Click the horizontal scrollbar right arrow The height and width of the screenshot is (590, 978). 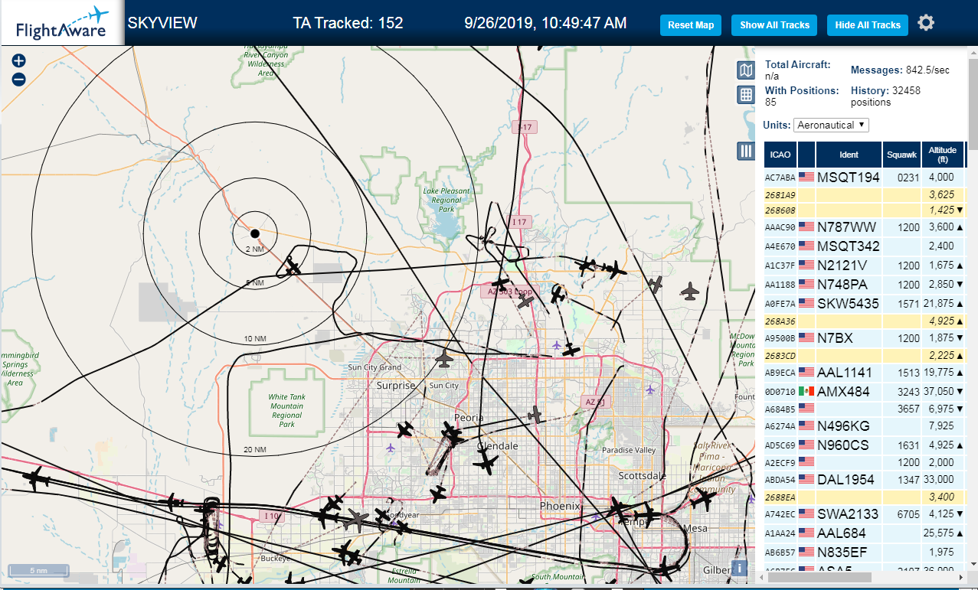tap(961, 577)
